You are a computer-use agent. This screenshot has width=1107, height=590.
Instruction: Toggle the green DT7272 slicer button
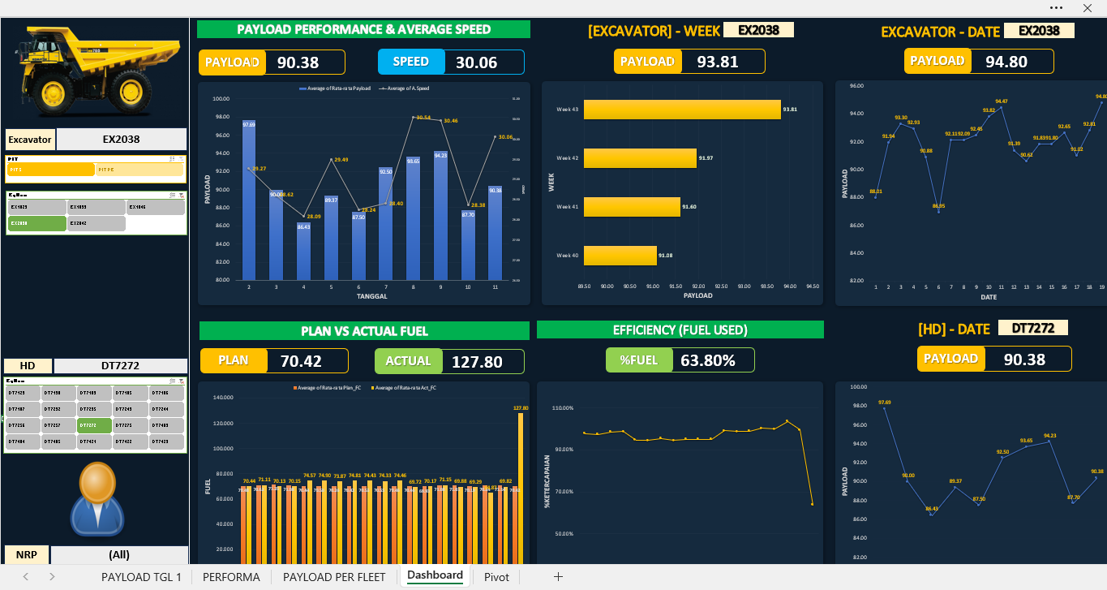pyautogui.click(x=94, y=425)
